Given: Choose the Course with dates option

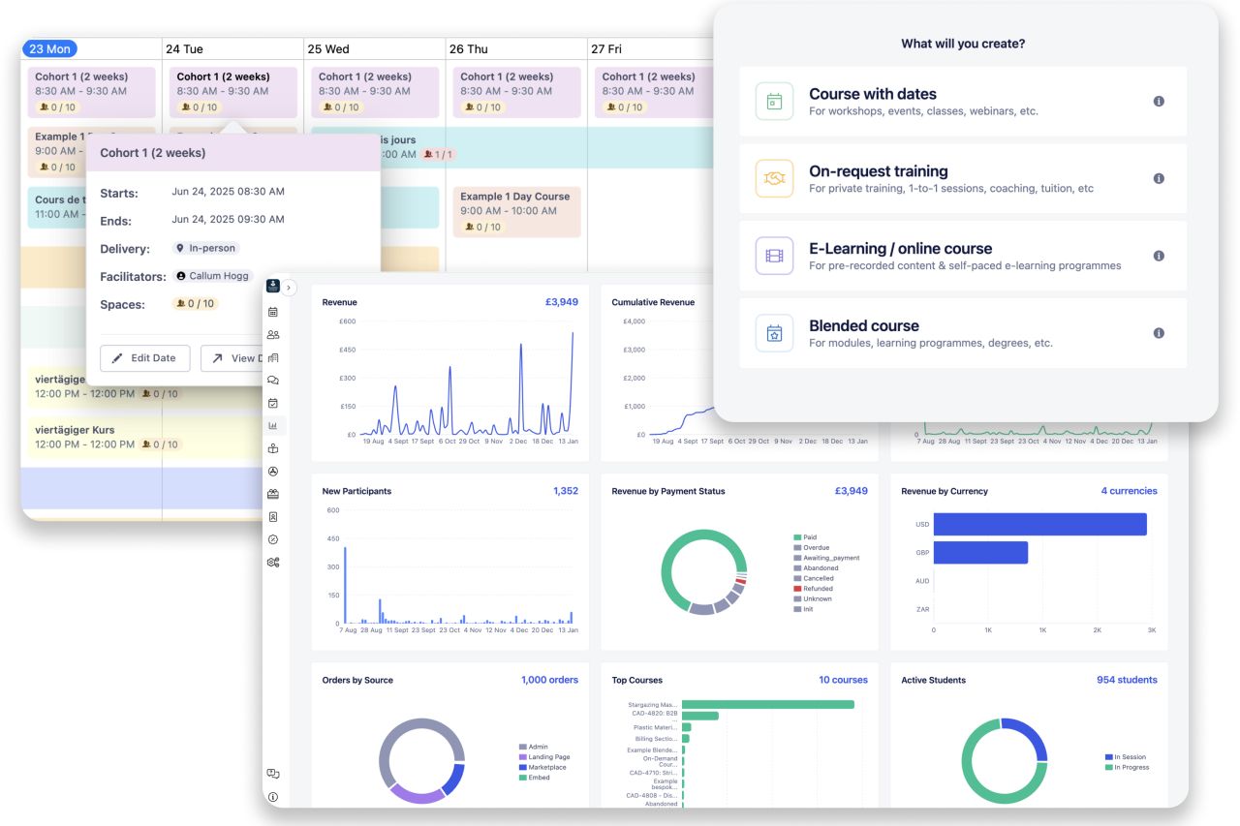Looking at the screenshot, I should click(x=963, y=102).
